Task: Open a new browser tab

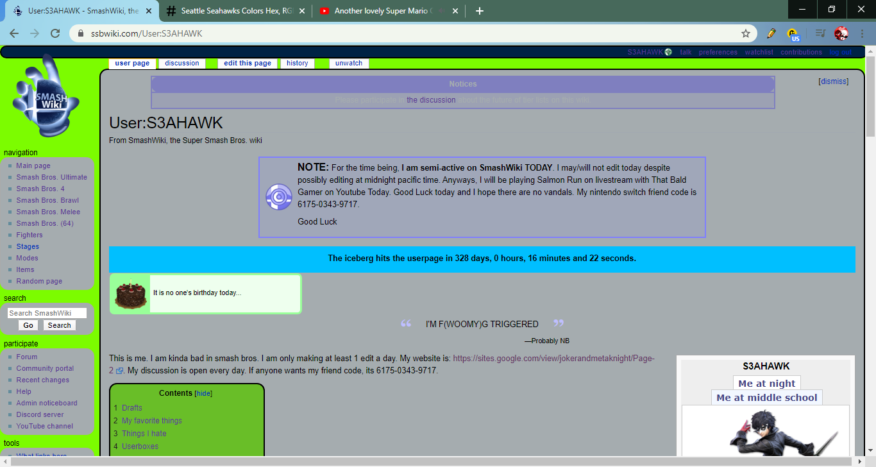Action: point(480,11)
